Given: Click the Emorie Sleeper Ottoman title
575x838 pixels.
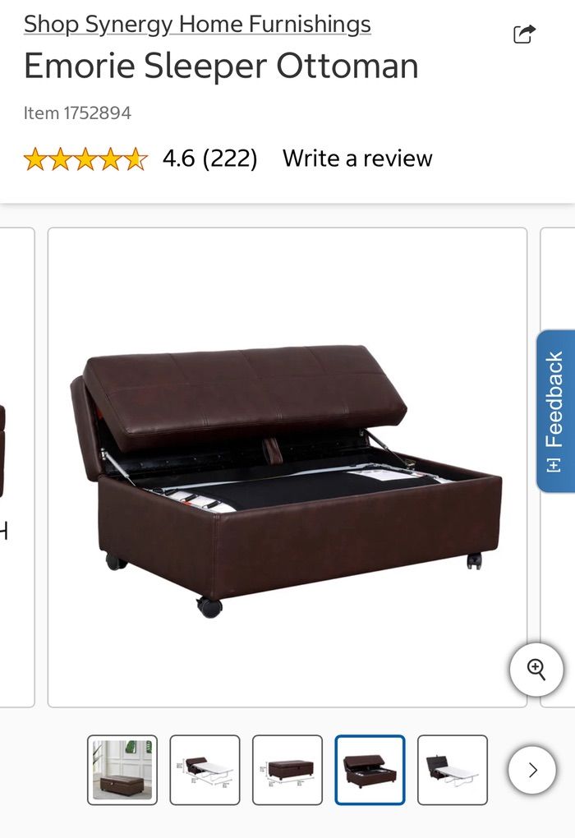Looking at the screenshot, I should tap(221, 67).
